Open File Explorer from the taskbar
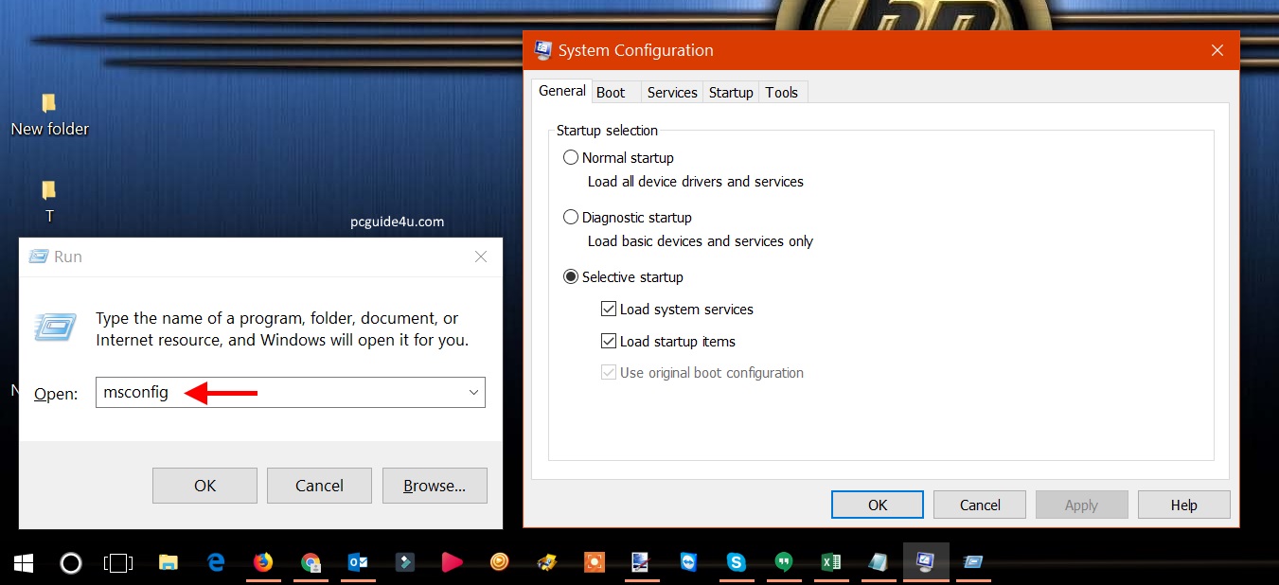Screen dimensions: 1279x585 click(x=169, y=562)
